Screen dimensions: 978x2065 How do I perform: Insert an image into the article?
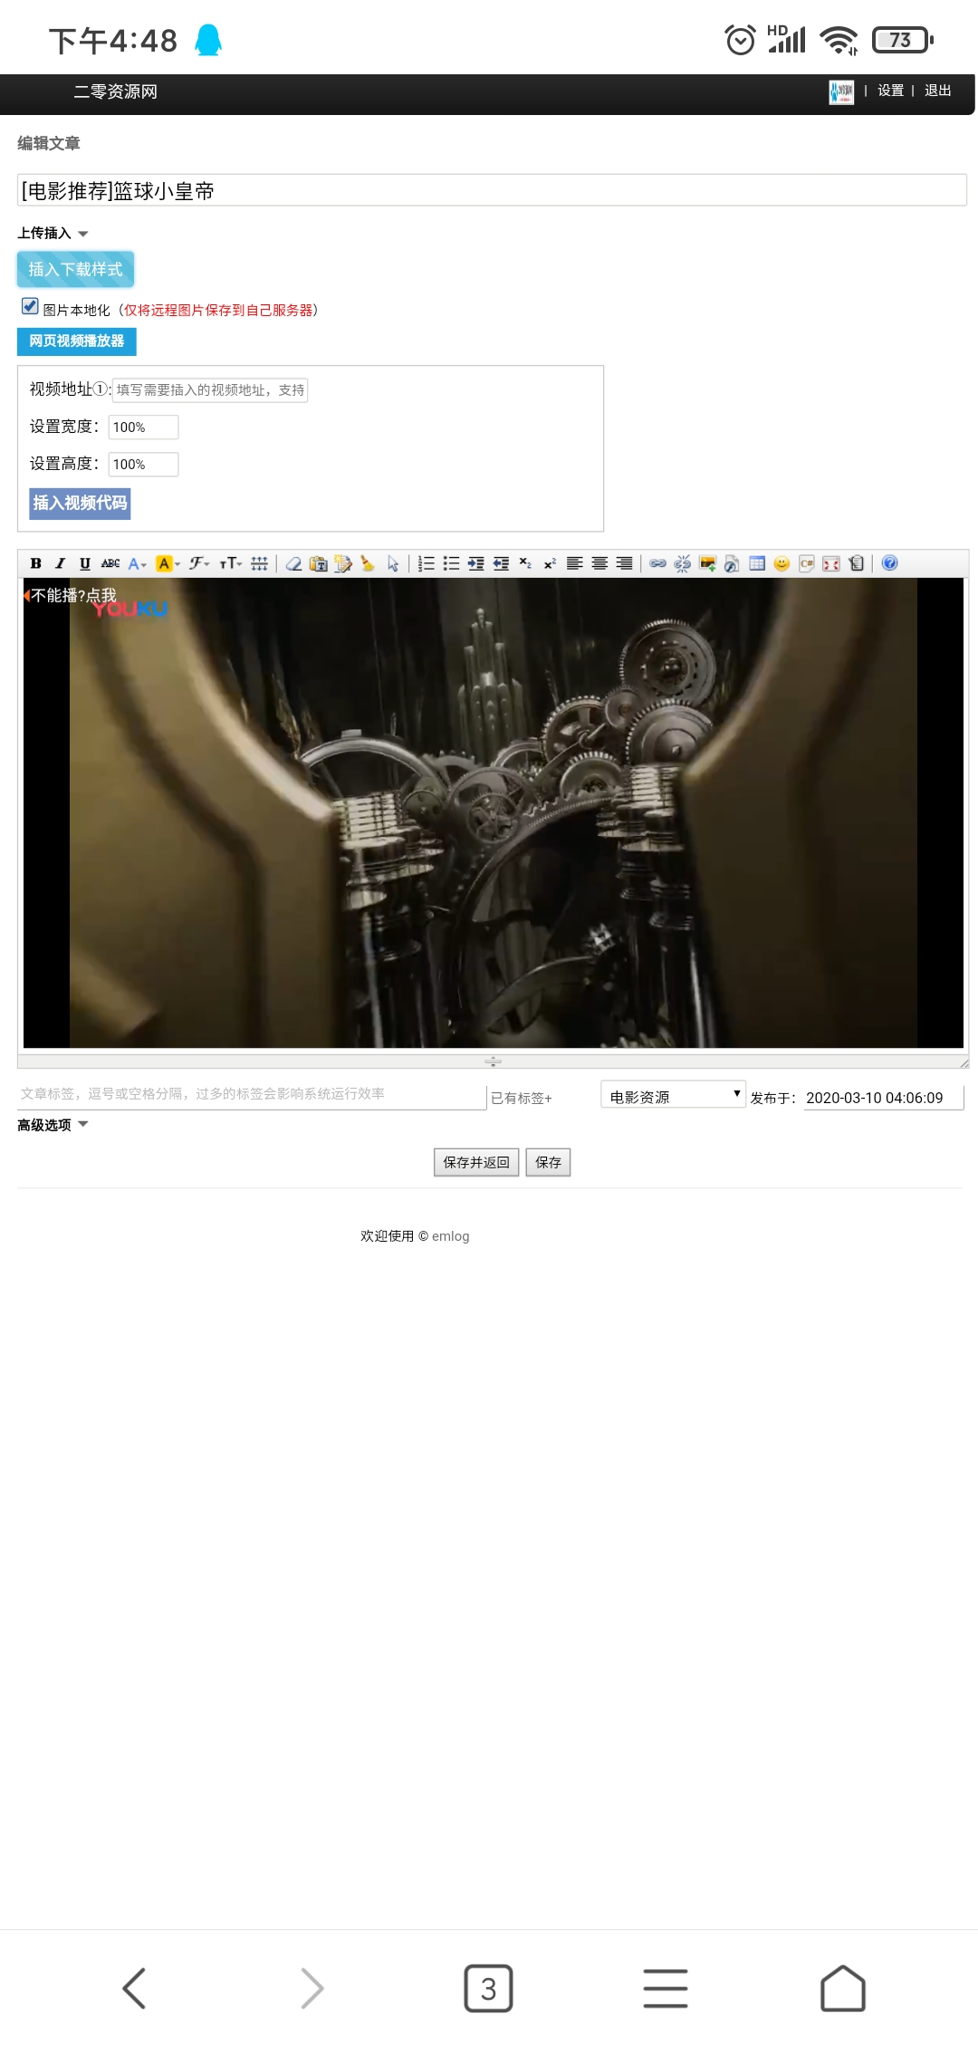click(707, 563)
